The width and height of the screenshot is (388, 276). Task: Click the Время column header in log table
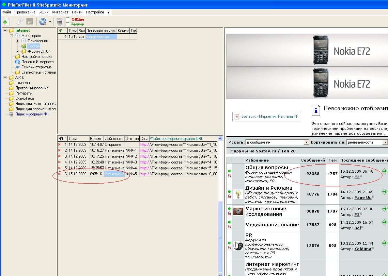pyautogui.click(x=97, y=139)
